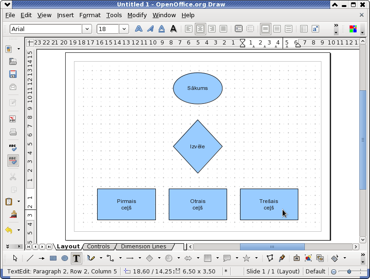Toggle AutoSpellcheck on the side toolbar
Screen dimensions: 370x279
13,160
